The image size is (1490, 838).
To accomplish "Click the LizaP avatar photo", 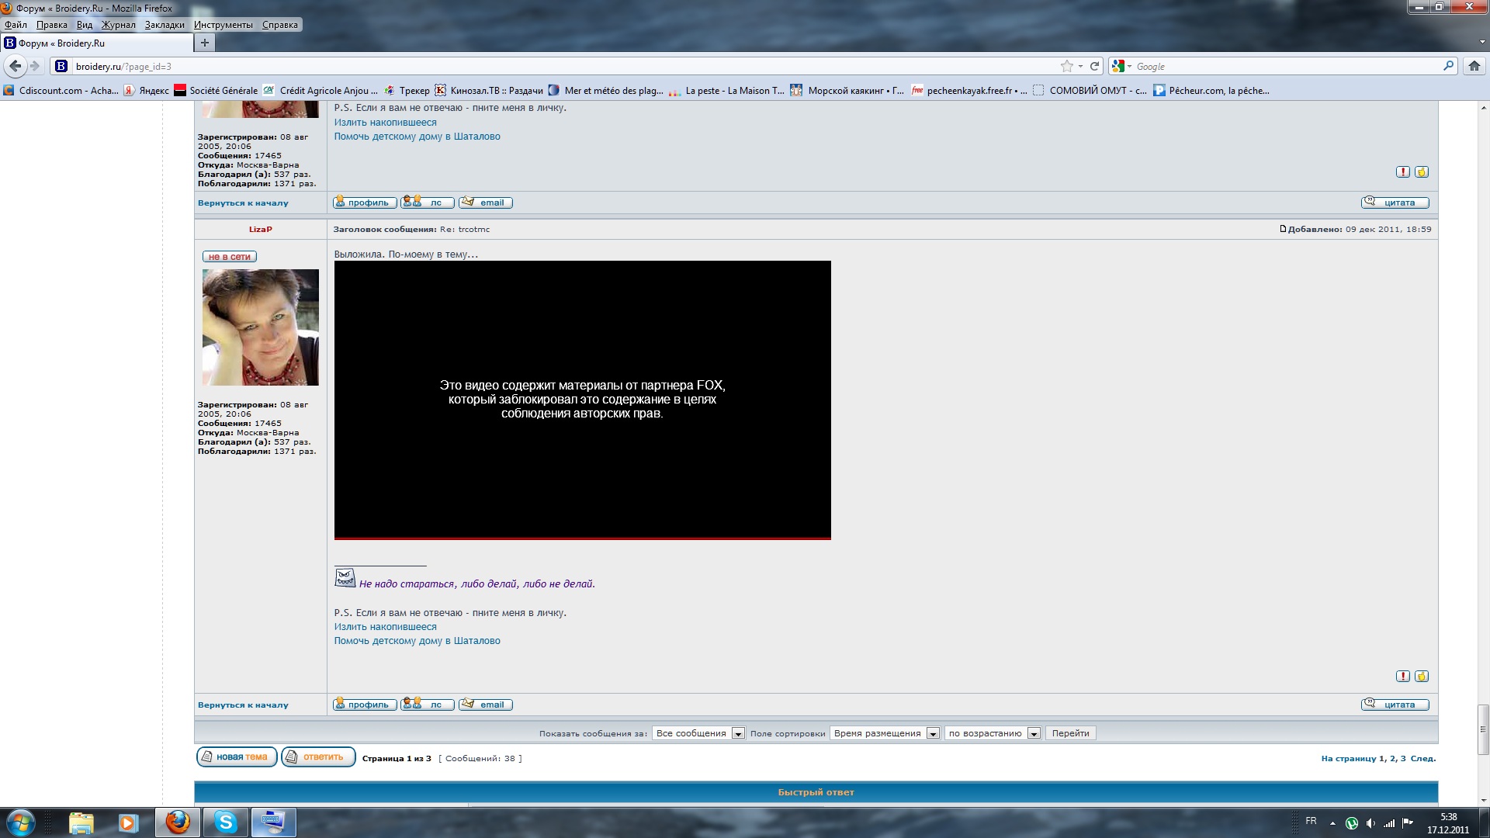I will (261, 327).
